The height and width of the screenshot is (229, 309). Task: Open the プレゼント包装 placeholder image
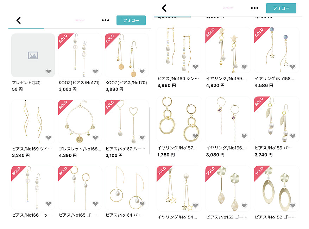point(33,55)
